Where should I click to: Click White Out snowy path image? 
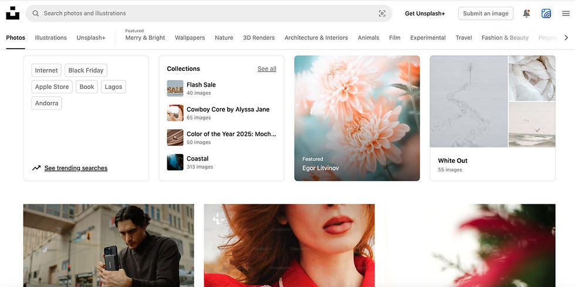tap(469, 101)
